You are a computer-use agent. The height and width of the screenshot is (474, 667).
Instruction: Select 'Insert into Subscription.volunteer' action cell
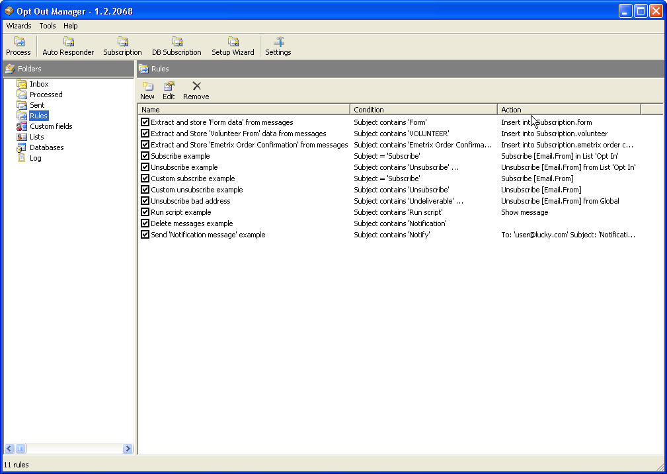554,134
